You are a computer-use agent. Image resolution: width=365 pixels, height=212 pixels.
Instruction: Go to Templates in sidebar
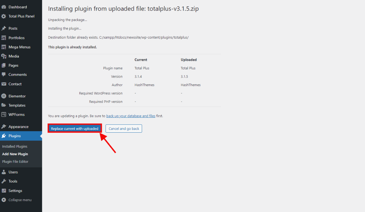(x=17, y=105)
